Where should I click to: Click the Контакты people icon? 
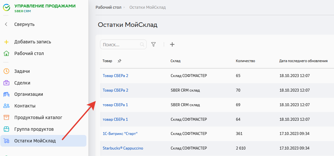[x=6, y=106]
